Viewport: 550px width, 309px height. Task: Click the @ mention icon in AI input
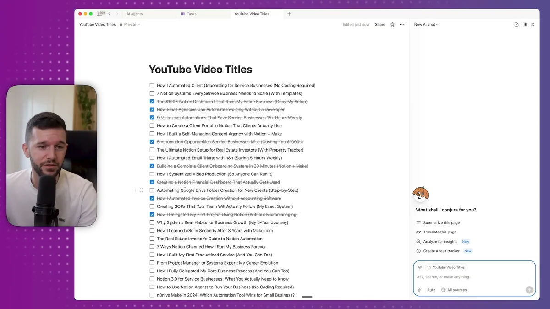coord(420,267)
